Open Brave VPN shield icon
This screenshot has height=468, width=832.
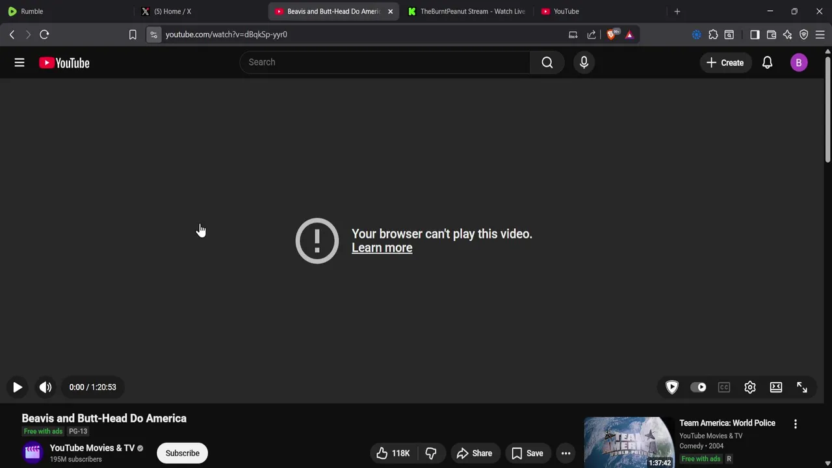coord(804,34)
